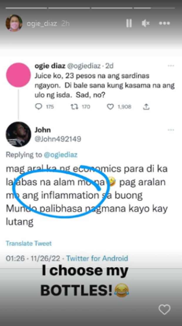Open the pink ogie diaz tweet avatar
Screen dimensions: 182x326
tap(18, 75)
